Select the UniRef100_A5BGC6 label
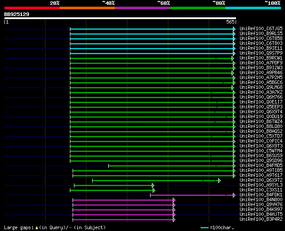 pos(261,83)
